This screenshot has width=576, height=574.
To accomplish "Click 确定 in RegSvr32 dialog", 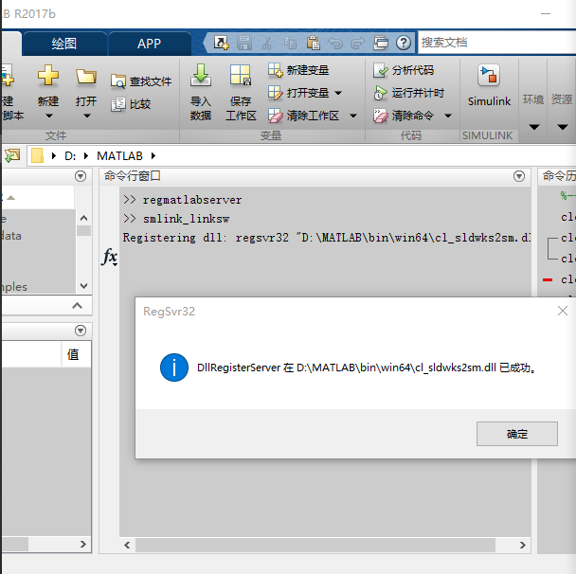I will tap(517, 434).
